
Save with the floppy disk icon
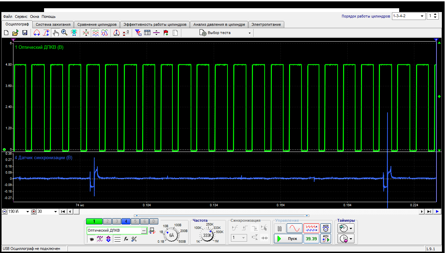pos(25,33)
